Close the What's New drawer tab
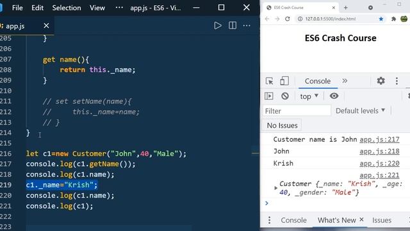The height and width of the screenshot is (231, 410). tap(361, 219)
